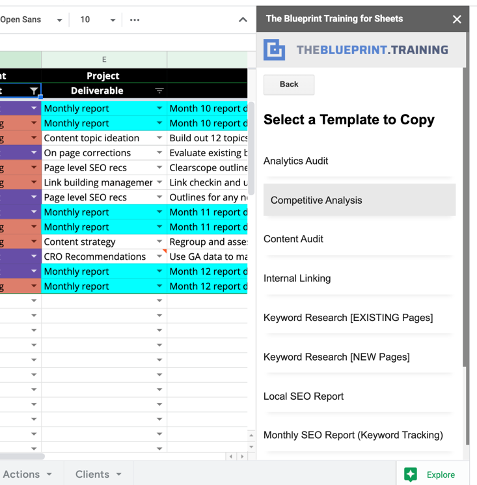Select the Evaluate existing cell
The height and width of the screenshot is (485, 477).
click(208, 153)
